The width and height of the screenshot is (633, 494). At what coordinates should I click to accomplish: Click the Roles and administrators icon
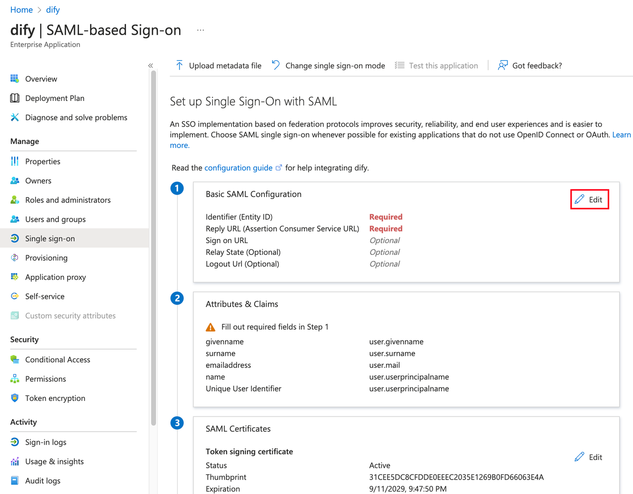pos(15,200)
